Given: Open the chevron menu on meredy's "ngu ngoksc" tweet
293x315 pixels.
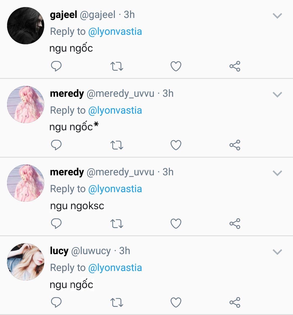Looking at the screenshot, I should click(277, 173).
